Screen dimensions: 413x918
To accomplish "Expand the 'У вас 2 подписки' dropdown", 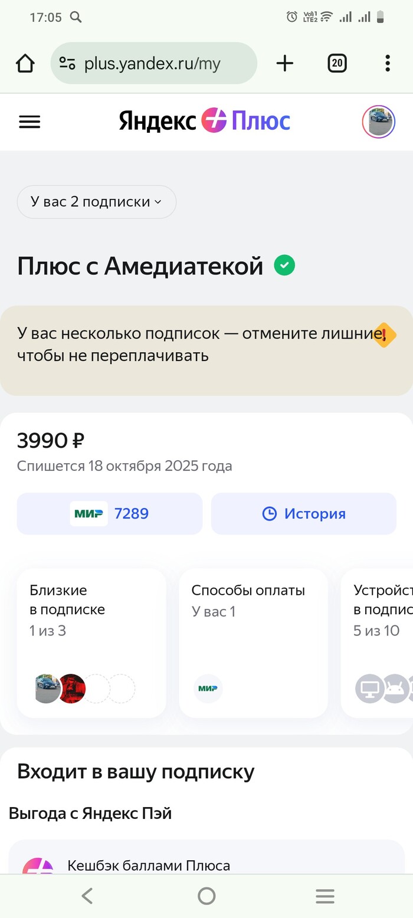I will click(96, 202).
